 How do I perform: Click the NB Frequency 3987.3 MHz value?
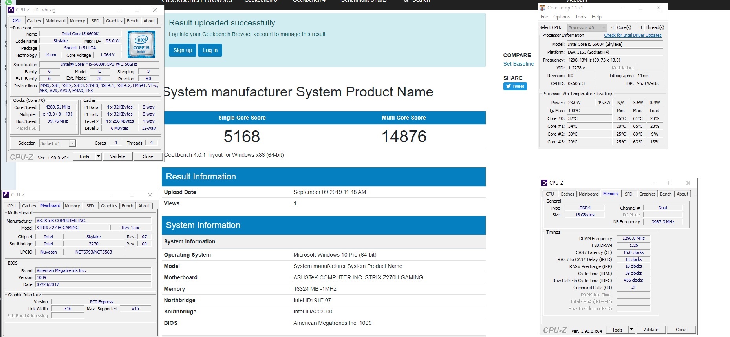[x=663, y=222]
